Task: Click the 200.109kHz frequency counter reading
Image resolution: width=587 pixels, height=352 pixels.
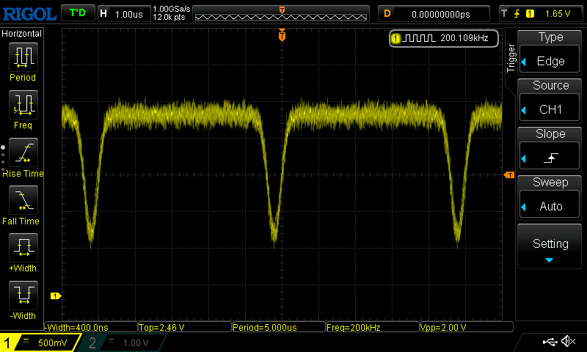Action: pos(464,38)
